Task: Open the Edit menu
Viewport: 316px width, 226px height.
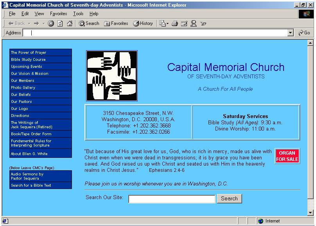Action: 25,14
